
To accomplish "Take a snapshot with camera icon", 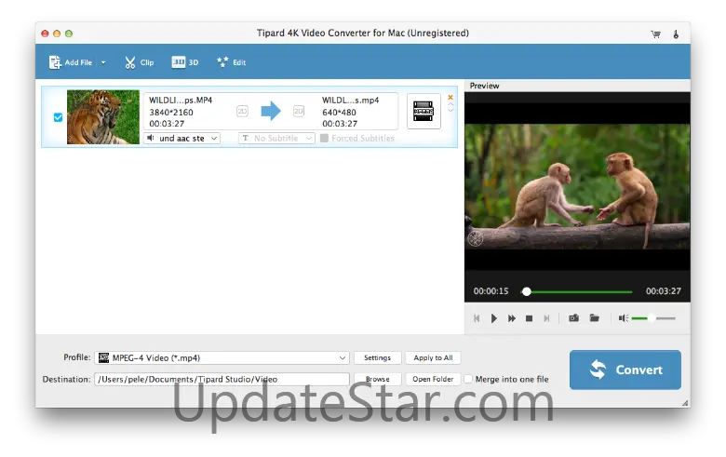I will [573, 317].
